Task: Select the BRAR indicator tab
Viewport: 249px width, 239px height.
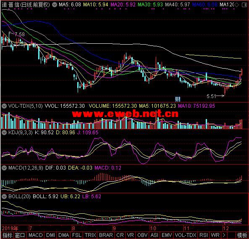Action: [106, 235]
